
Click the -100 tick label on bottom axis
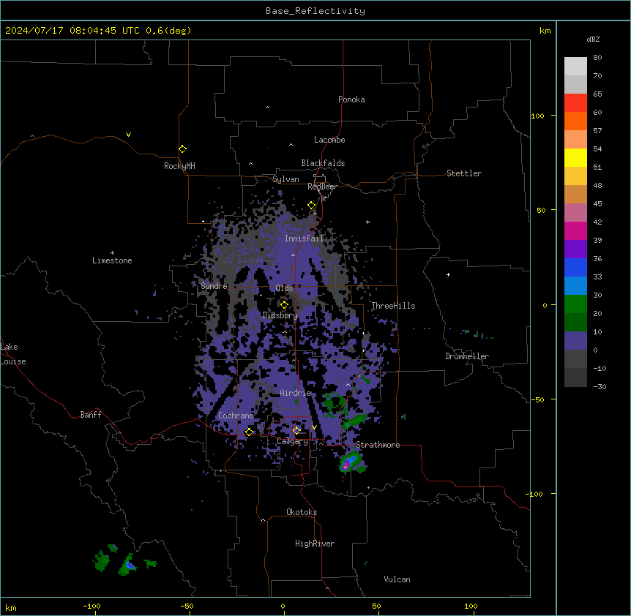(x=92, y=606)
